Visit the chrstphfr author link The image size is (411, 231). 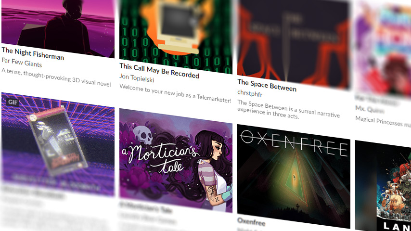250,93
